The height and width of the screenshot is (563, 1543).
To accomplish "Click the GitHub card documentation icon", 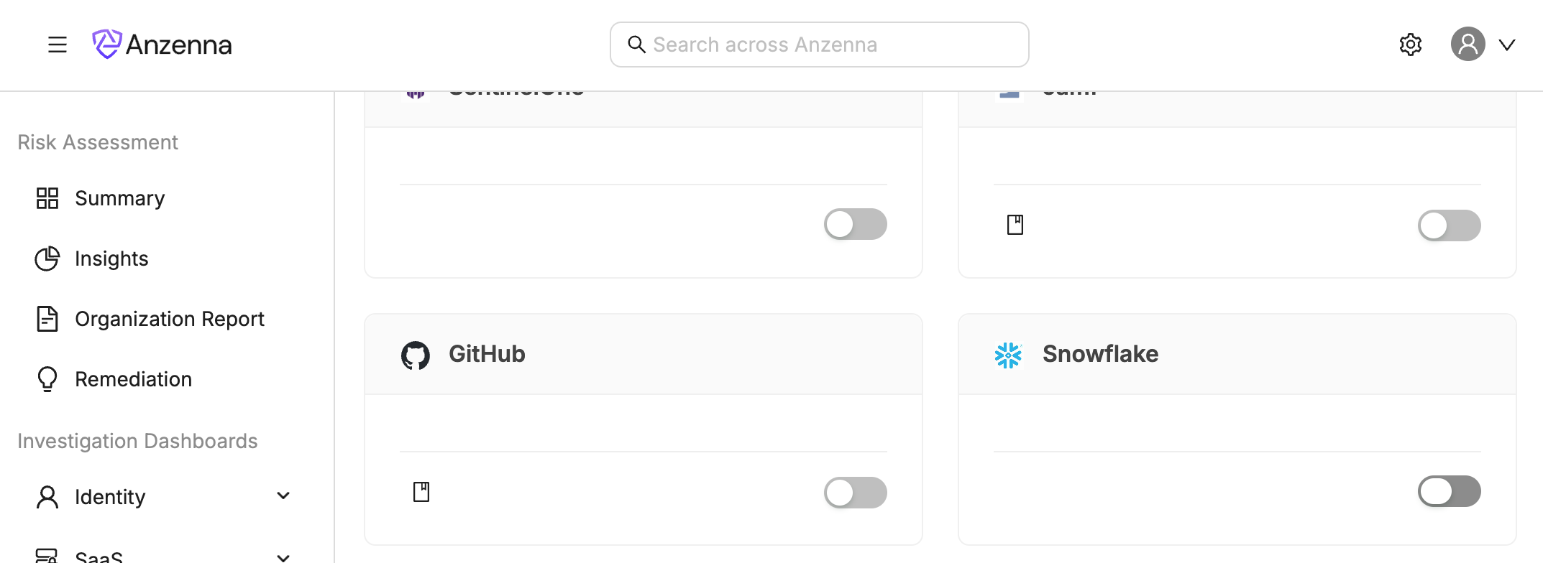I will [x=421, y=492].
